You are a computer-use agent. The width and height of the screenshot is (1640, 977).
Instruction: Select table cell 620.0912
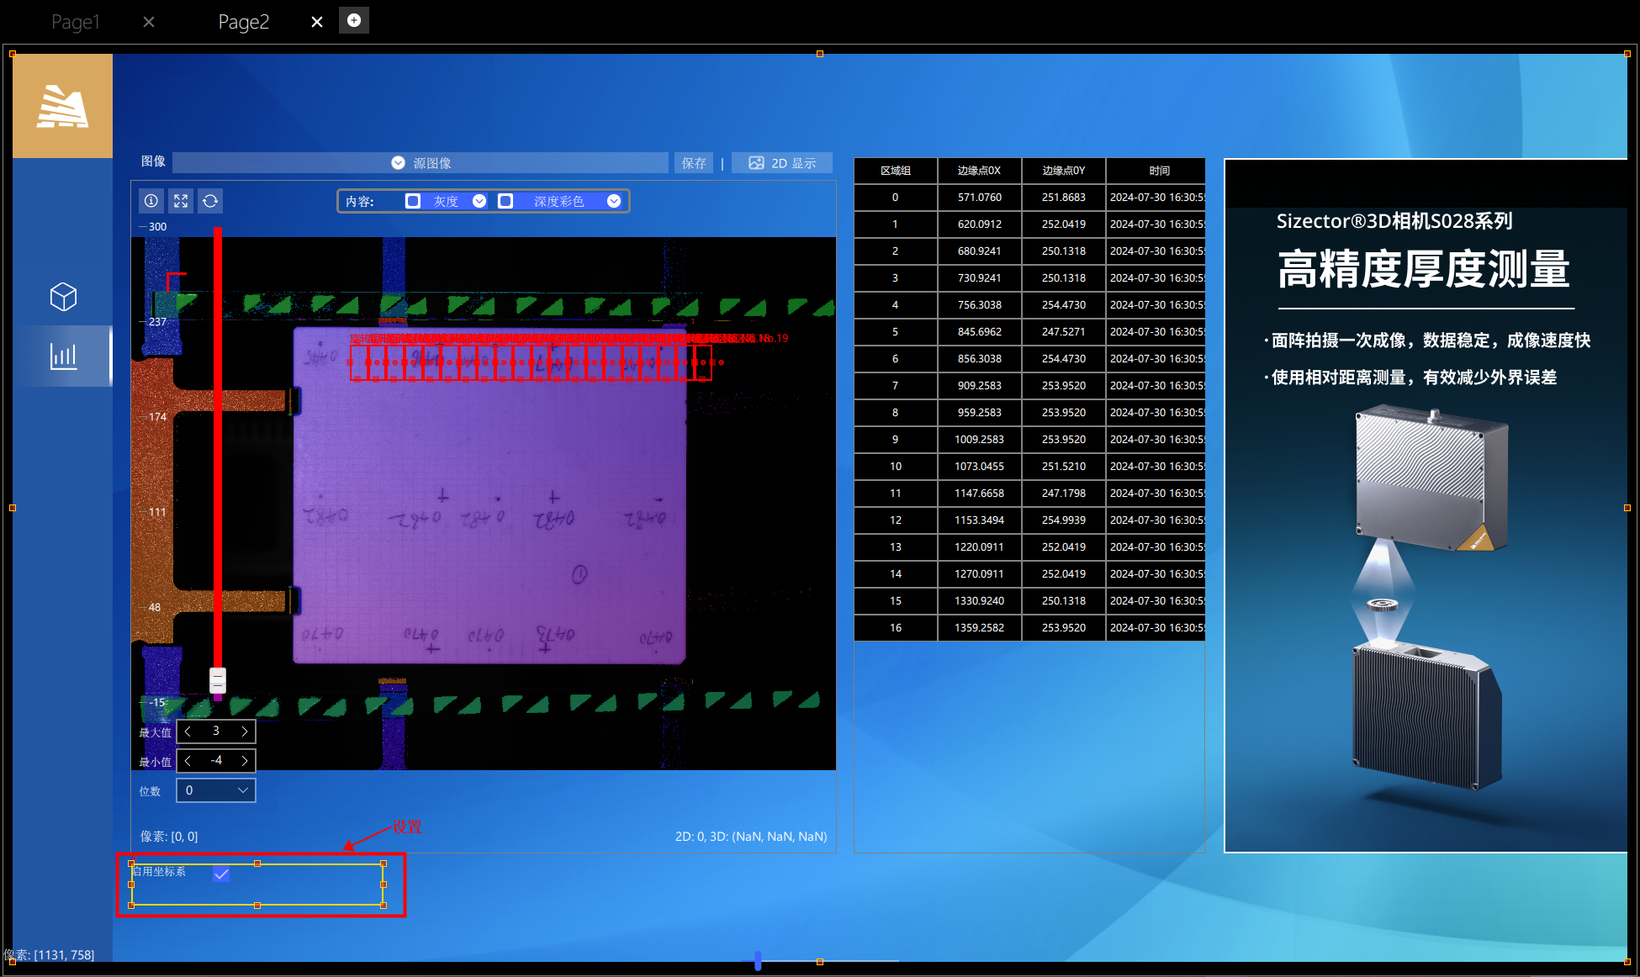[x=980, y=224]
